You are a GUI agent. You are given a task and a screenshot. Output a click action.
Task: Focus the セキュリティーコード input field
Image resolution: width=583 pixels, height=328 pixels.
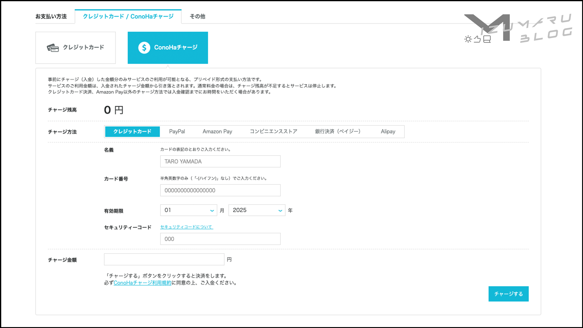220,239
